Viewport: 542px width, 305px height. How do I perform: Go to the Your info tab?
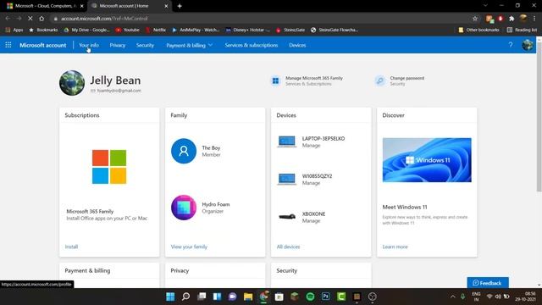click(x=89, y=45)
